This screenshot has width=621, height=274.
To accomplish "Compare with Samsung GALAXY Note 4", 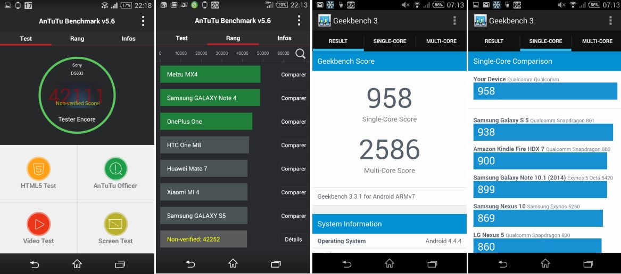I will coord(293,98).
